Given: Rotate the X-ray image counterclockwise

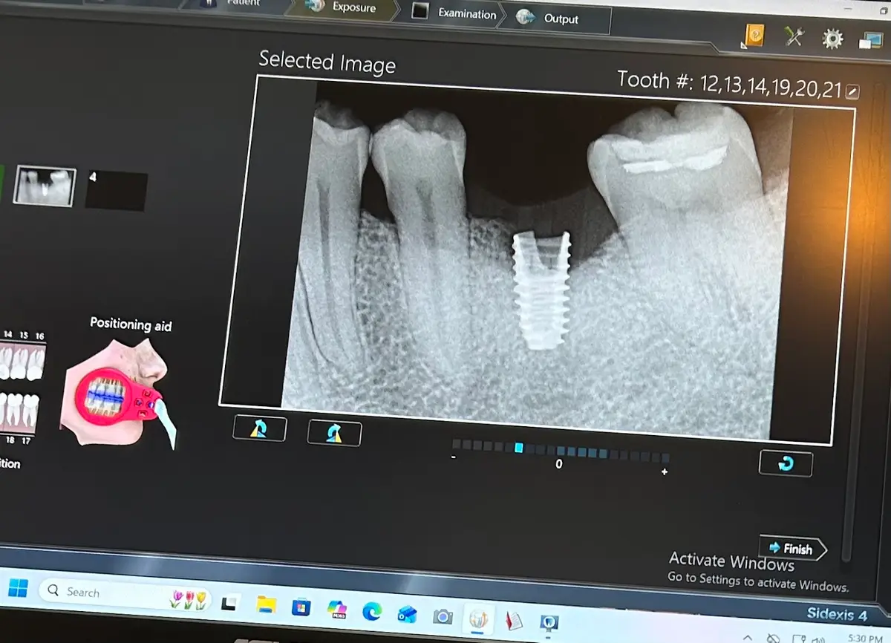Looking at the screenshot, I should (259, 428).
